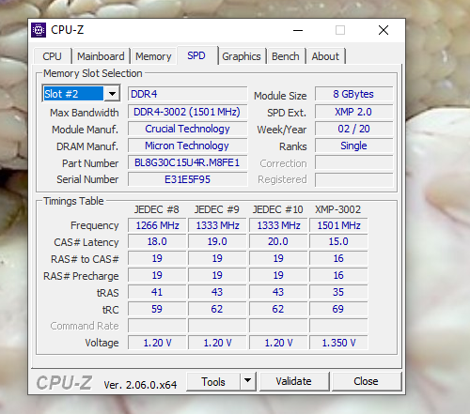Screen dimensions: 470x414
Task: Click the Close button at bottom
Action: (x=366, y=381)
